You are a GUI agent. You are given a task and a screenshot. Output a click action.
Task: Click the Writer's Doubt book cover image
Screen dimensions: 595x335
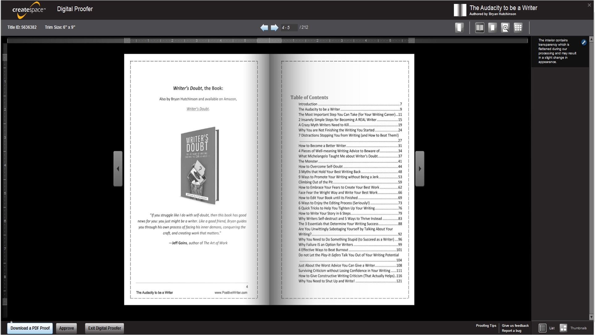point(200,165)
